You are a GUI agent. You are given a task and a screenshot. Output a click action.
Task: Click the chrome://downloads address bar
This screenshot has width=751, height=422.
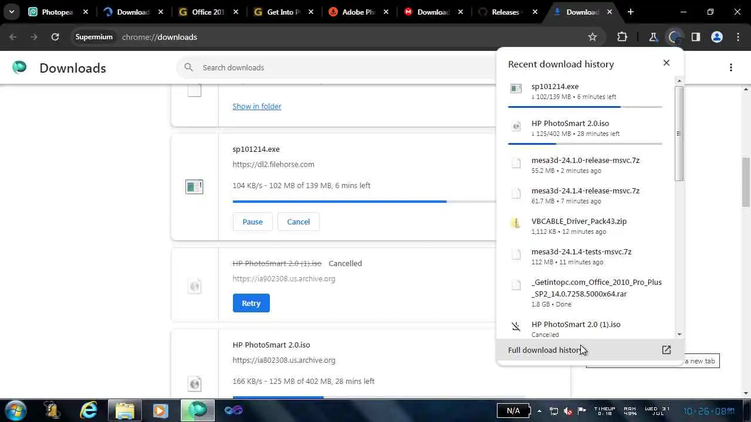pyautogui.click(x=159, y=37)
